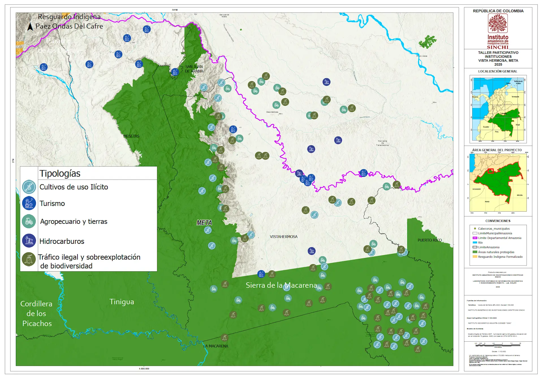Click the Tinigua park label
The width and height of the screenshot is (543, 379).
(122, 302)
